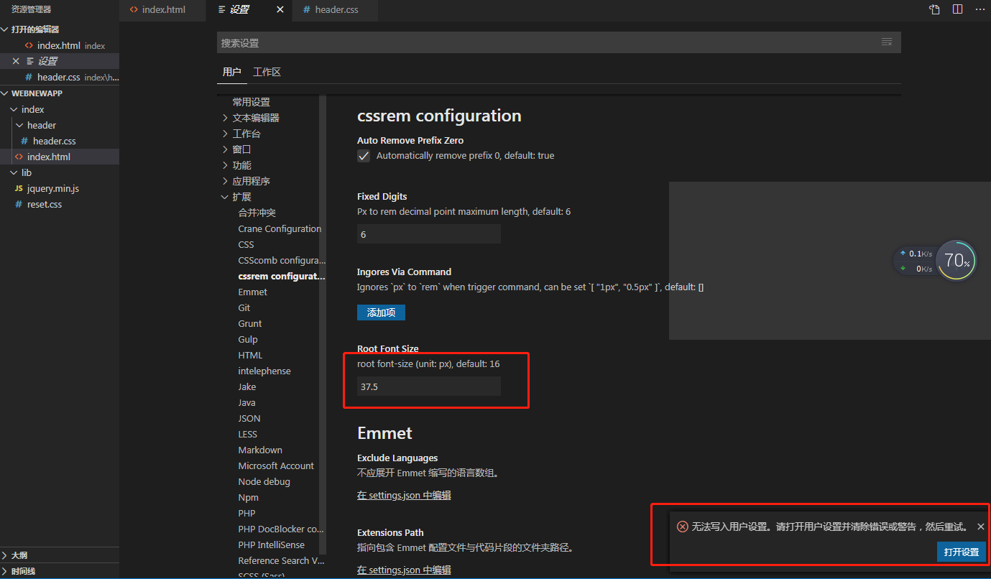
Task: Collapse the 扩展 settings group
Action: pyautogui.click(x=225, y=197)
